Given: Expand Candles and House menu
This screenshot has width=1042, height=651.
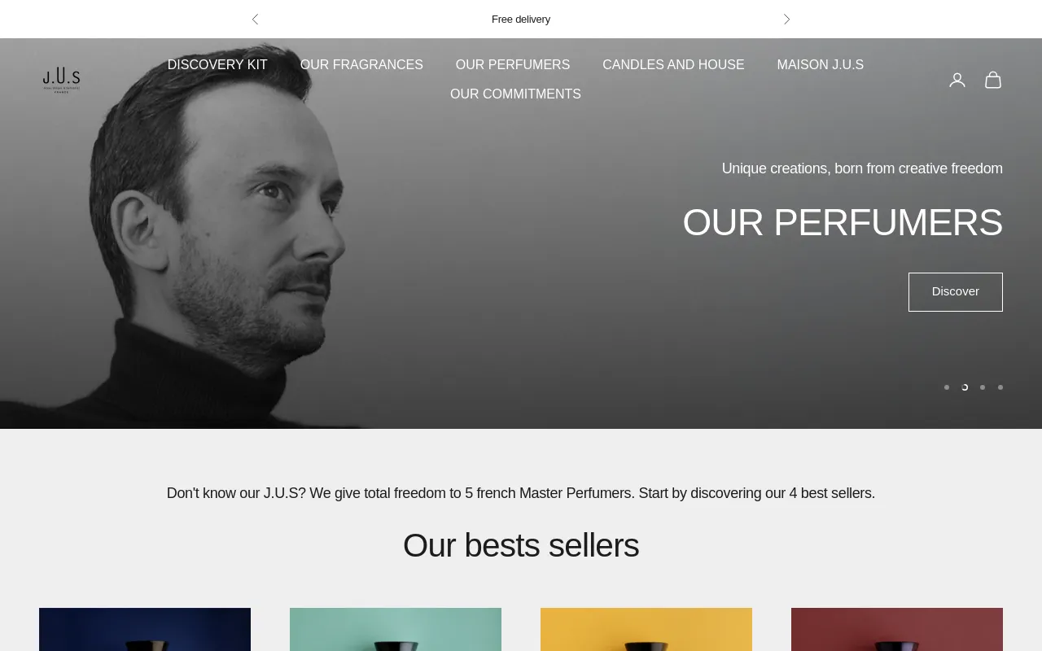Looking at the screenshot, I should tap(673, 65).
